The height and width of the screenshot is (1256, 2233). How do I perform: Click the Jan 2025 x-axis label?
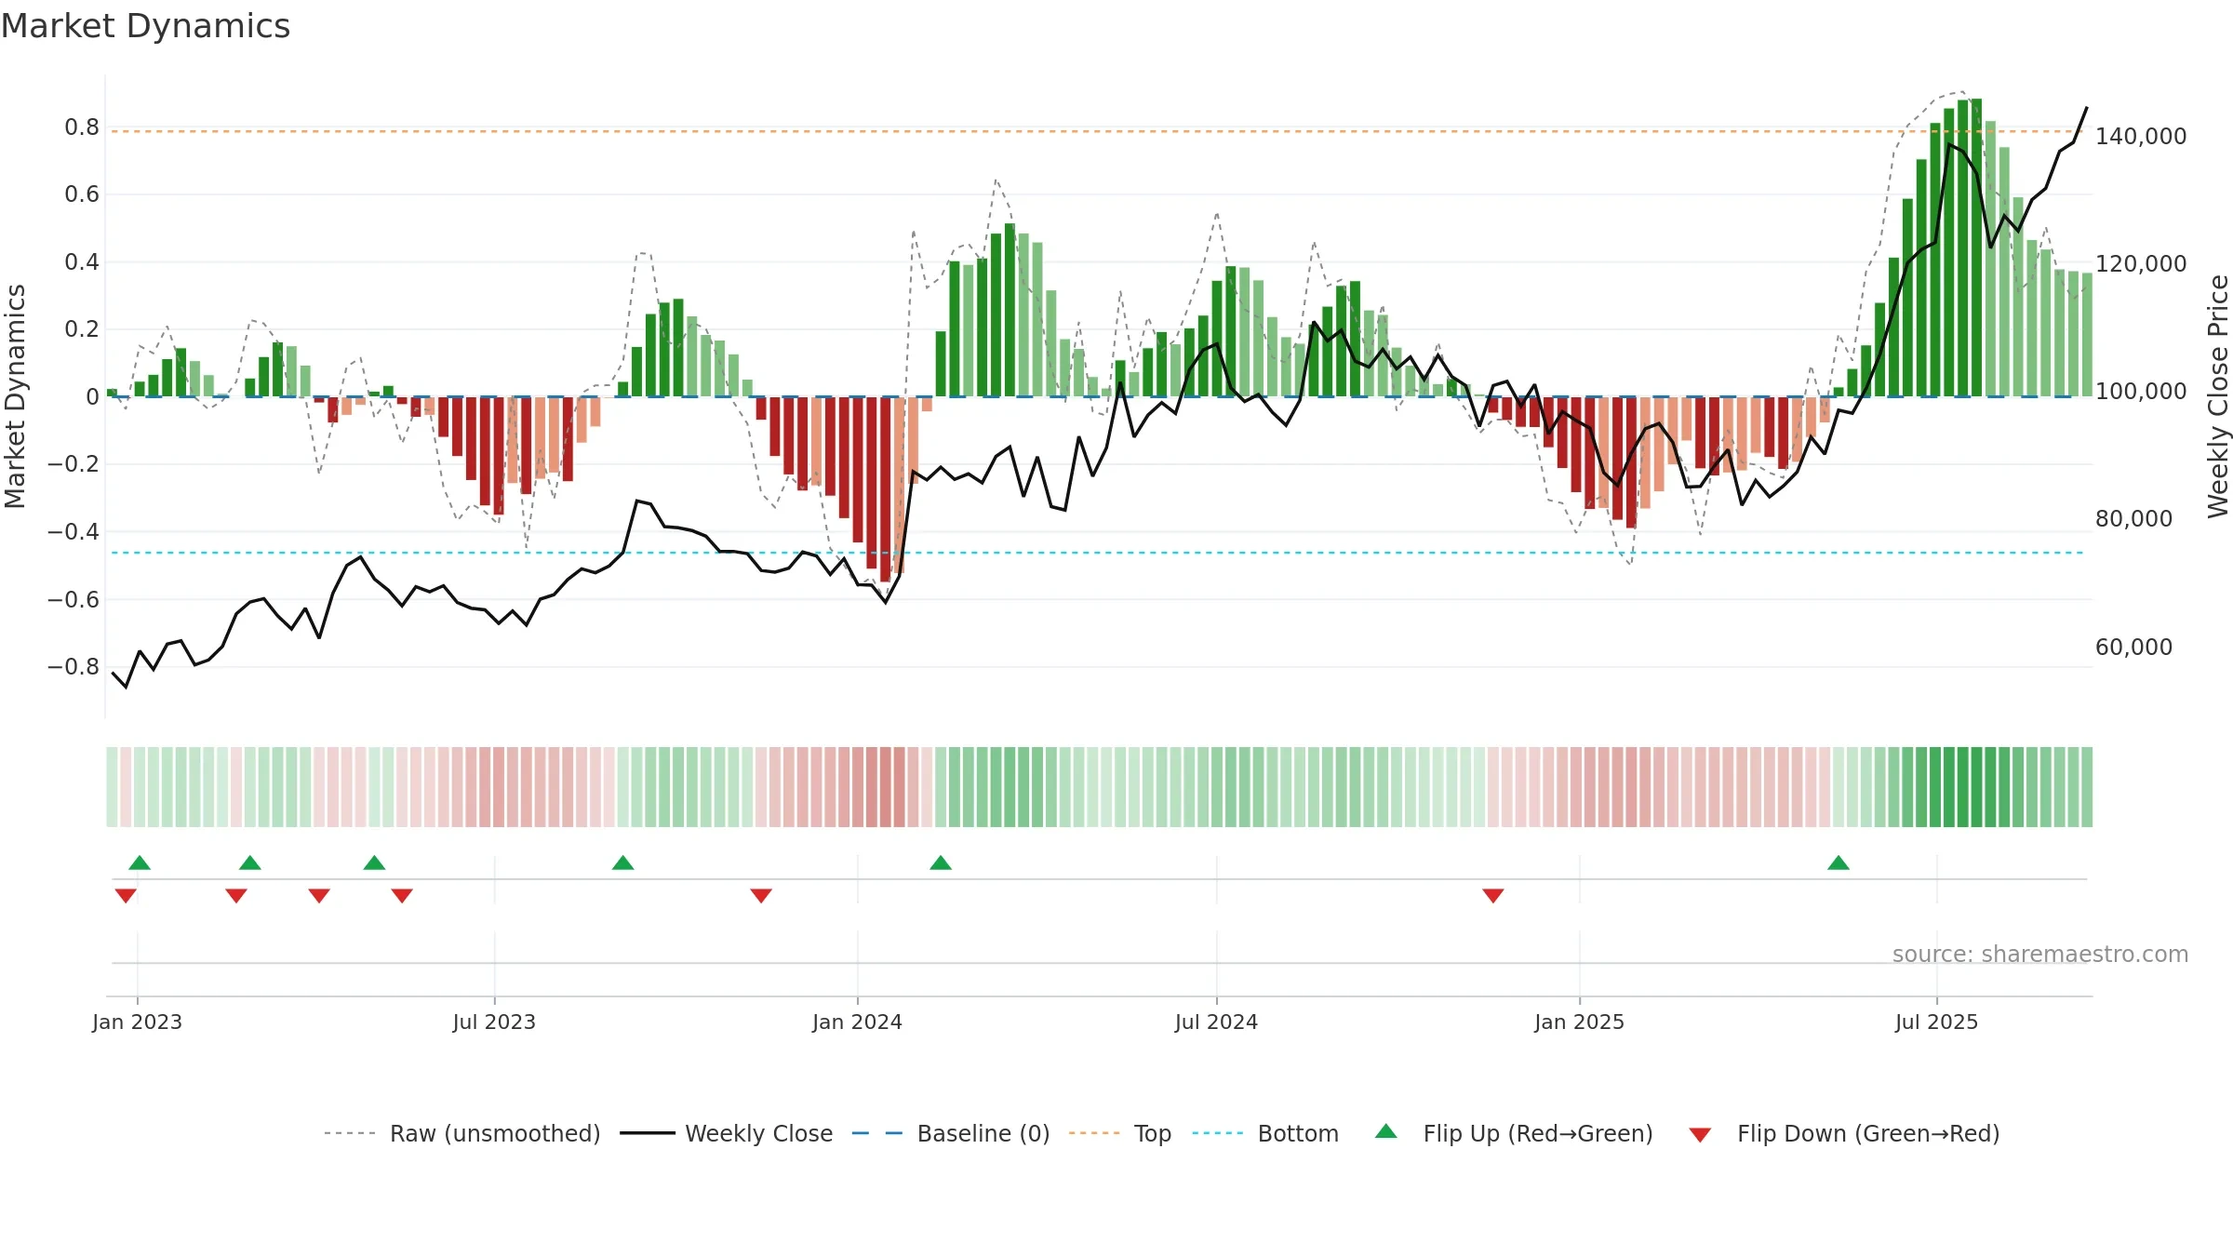(1579, 1022)
